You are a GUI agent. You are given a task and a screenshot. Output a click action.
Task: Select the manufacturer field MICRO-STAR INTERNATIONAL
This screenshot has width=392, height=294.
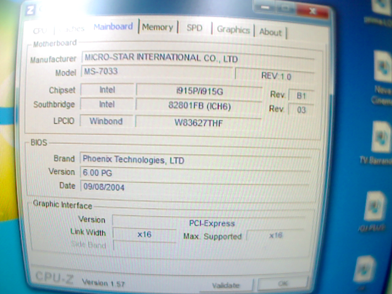tap(197, 58)
